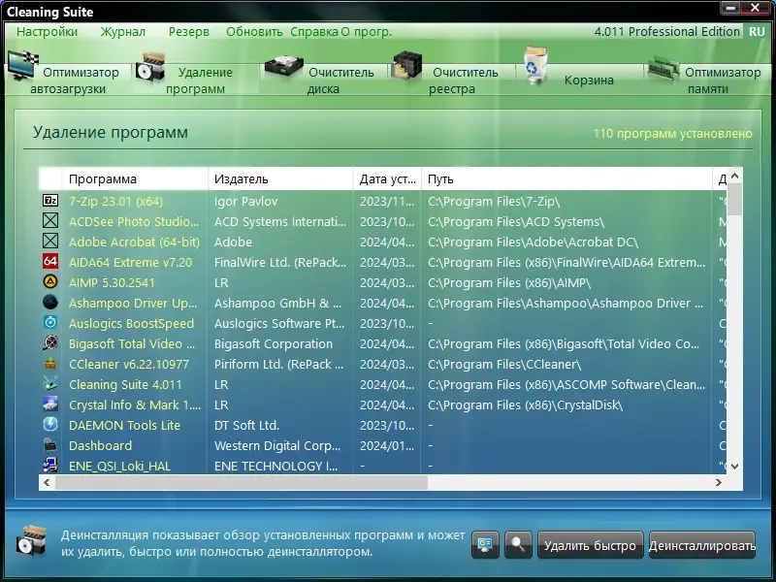Screen dimensions: 776x582
Task: Click the Очиститель реестра cubes icon
Action: click(x=406, y=65)
